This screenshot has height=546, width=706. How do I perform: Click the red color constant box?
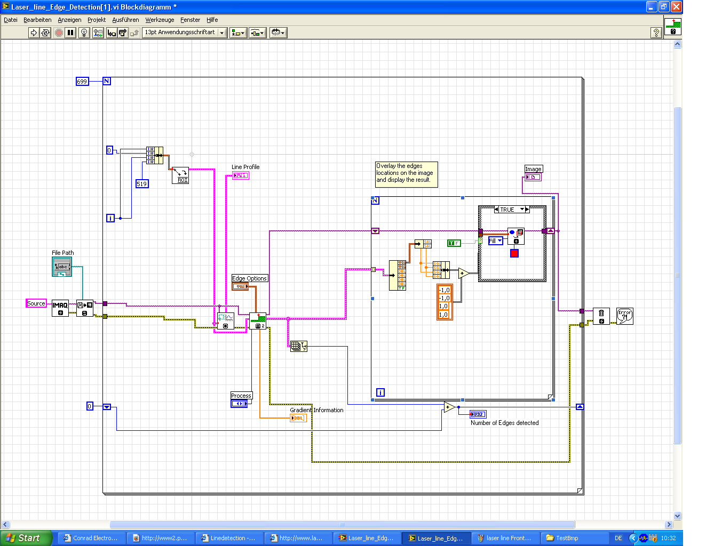514,253
